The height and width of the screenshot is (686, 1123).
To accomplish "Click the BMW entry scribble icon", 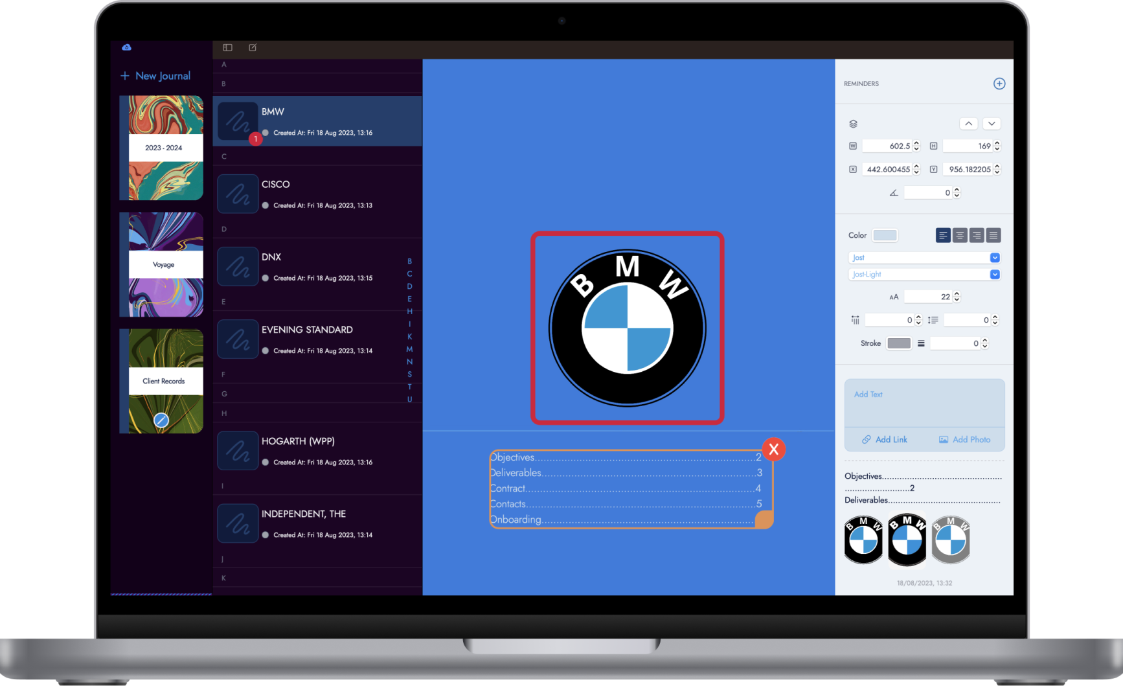I will pos(238,121).
